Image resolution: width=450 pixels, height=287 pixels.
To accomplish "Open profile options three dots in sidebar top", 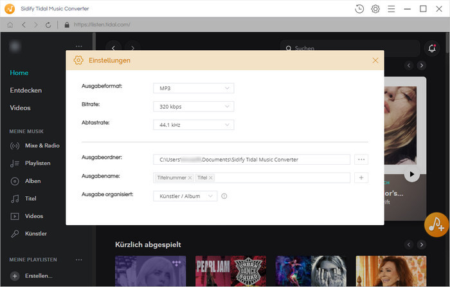I will (x=79, y=46).
